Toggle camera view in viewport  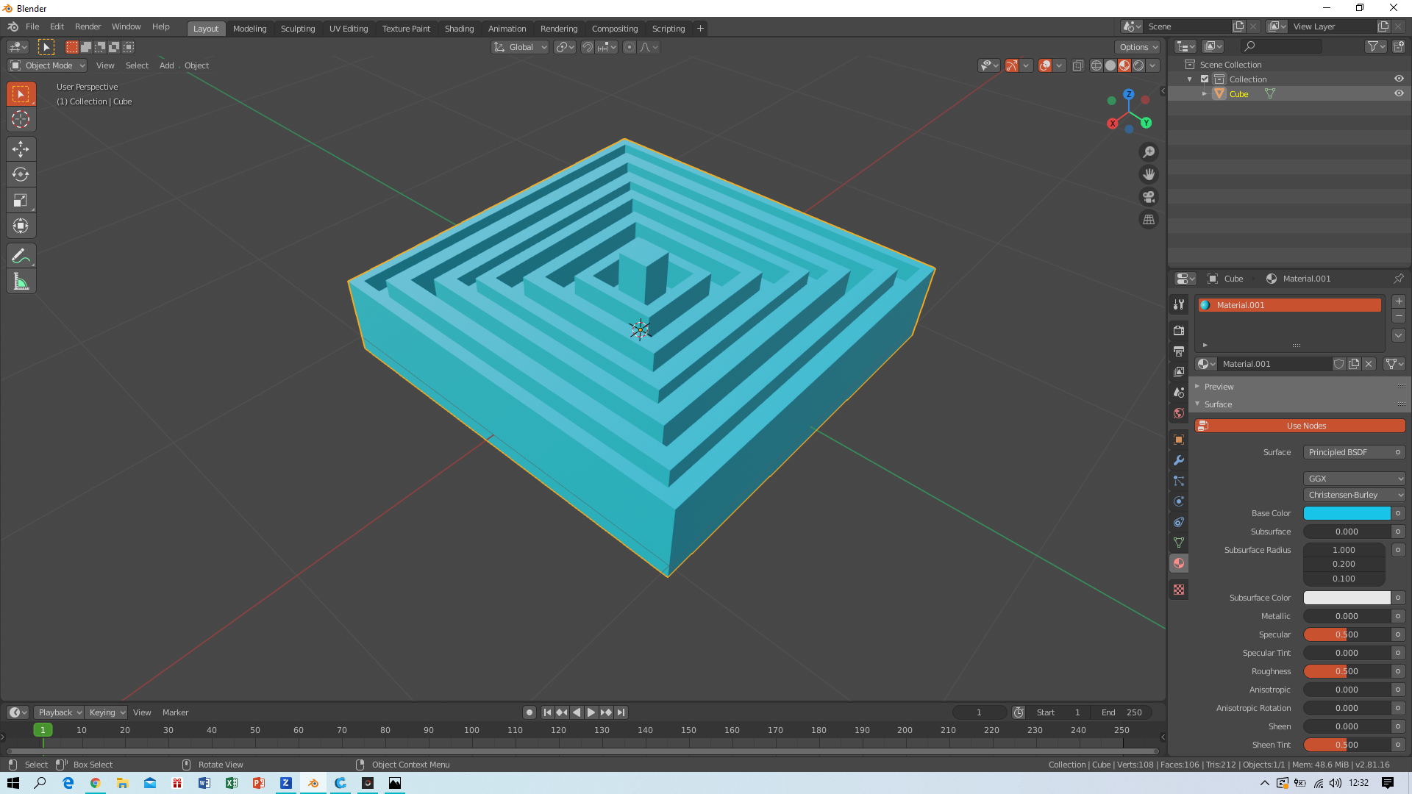click(1148, 197)
